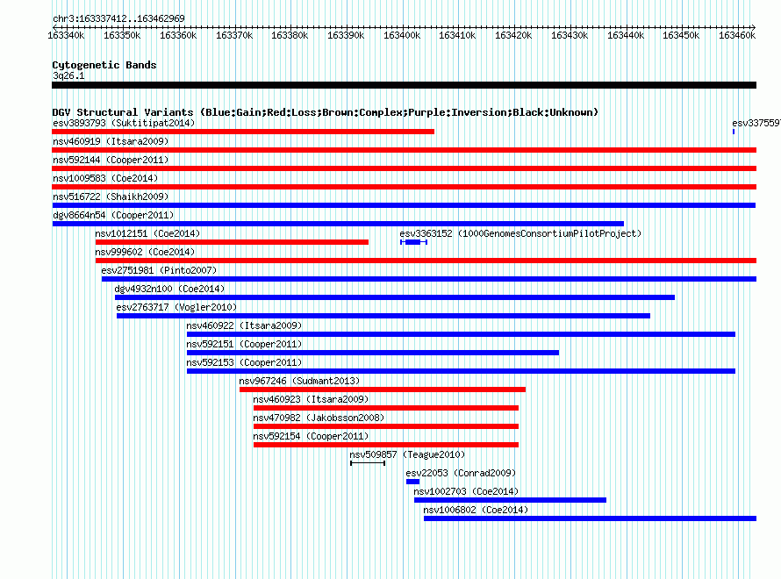Select the blue bar under nsv1006802
781x579 pixels.
(591, 518)
